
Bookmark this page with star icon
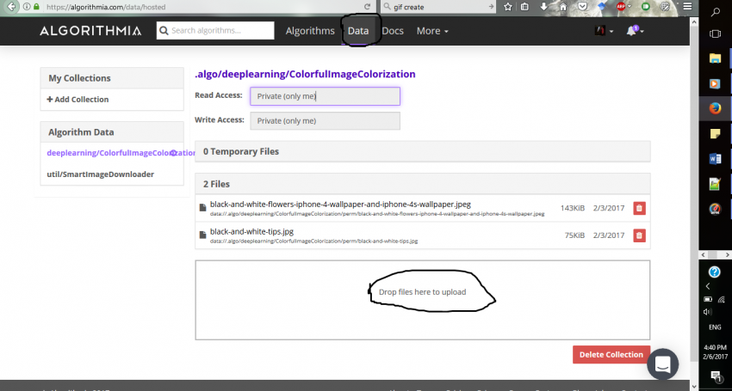click(508, 7)
